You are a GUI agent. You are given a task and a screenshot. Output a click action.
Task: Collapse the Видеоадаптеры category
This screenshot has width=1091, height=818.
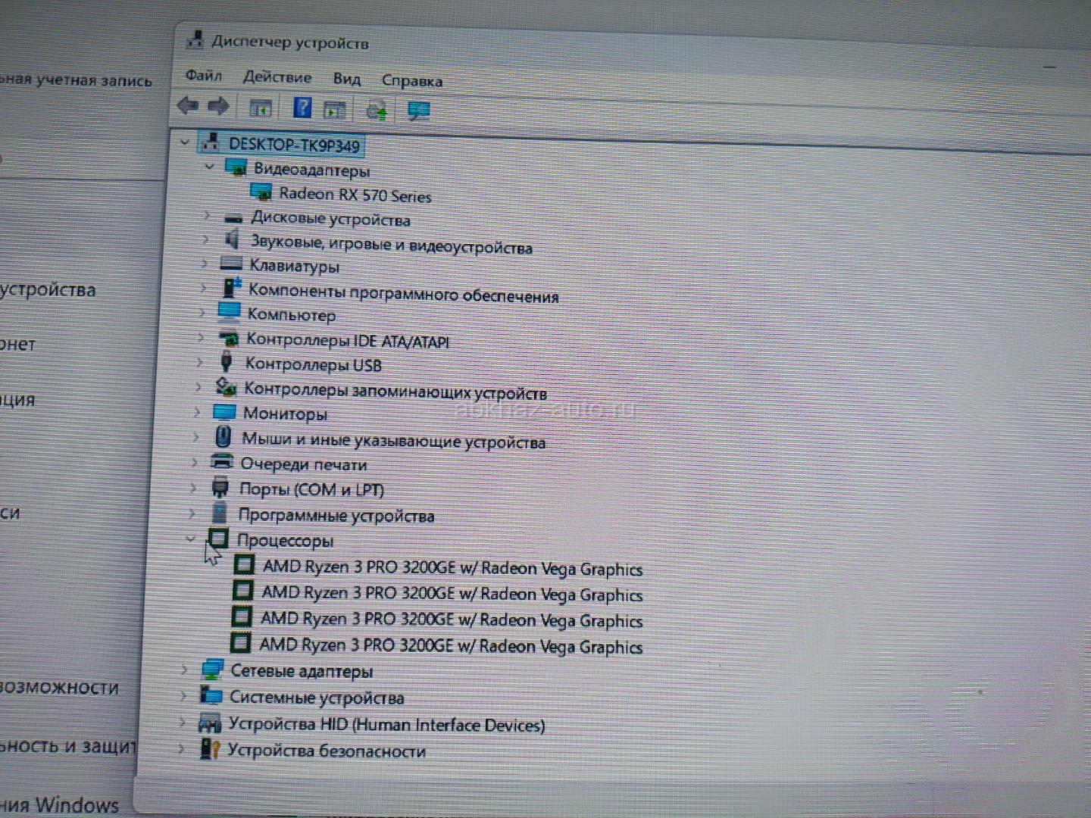tap(210, 167)
